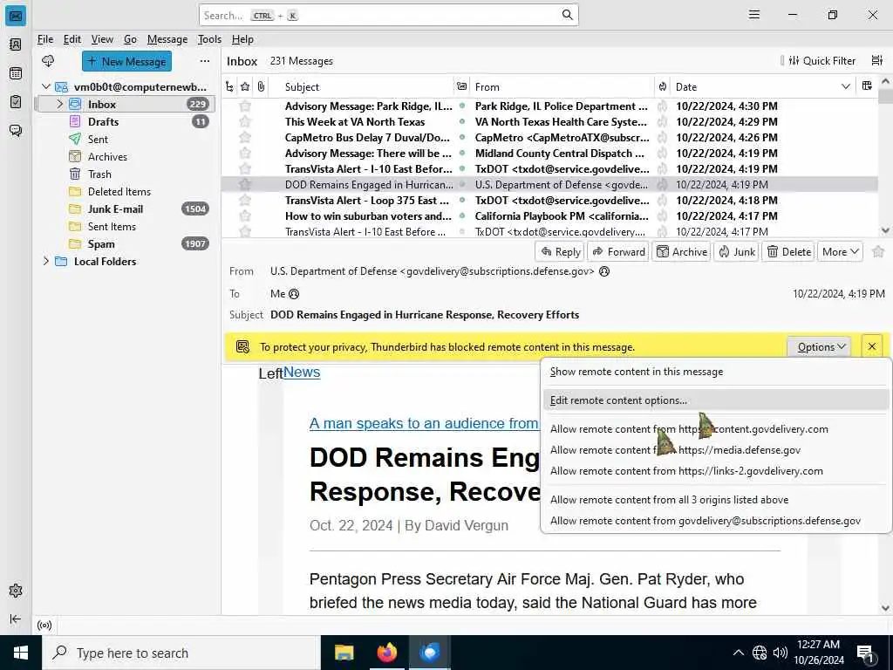Image resolution: width=893 pixels, height=670 pixels.
Task: Sort by starred column header
Action: coord(245,86)
